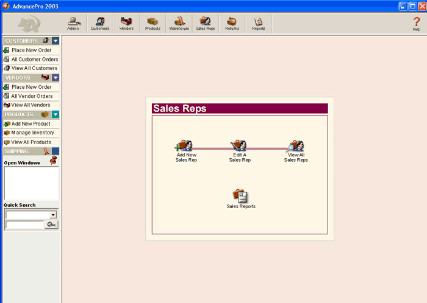The height and width of the screenshot is (303, 427).
Task: Collapse the Customers sidebar section arrow
Action: 56,41
